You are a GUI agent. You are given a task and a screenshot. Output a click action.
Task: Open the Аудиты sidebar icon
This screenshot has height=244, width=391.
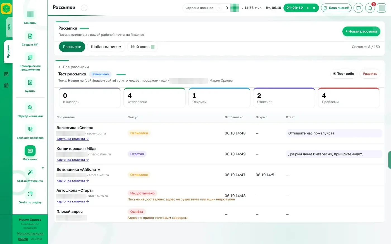tap(30, 83)
